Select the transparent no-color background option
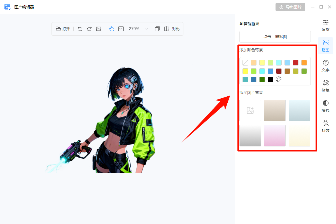 [245, 63]
